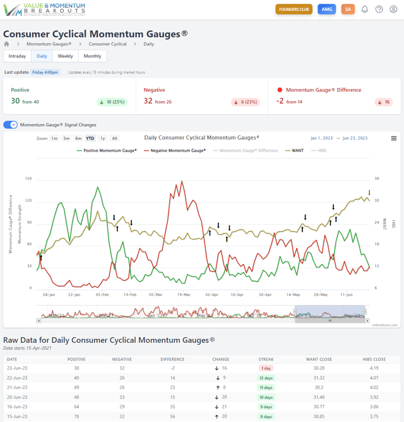Click the red '16' difference change badge
Image resolution: width=404 pixels, height=422 pixels.
(384, 102)
